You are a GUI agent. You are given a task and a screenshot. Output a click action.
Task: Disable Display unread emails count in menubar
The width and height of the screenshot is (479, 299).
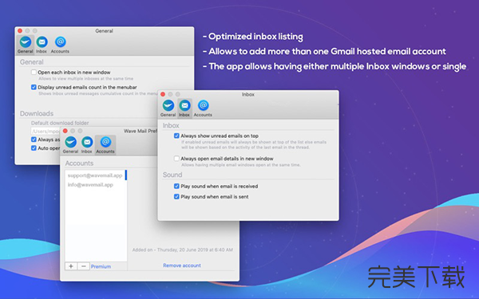34,87
